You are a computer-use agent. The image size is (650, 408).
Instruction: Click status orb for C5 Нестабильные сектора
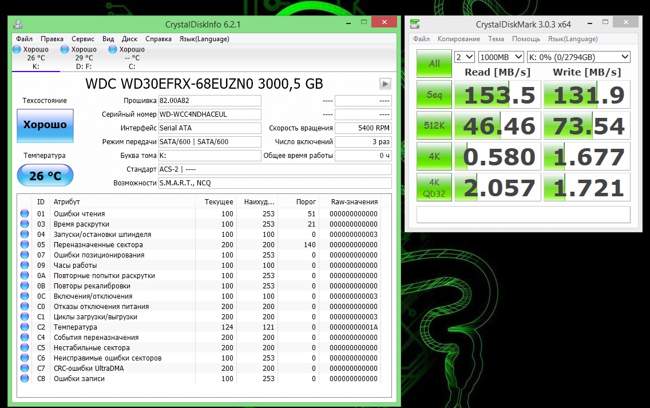[25, 347]
